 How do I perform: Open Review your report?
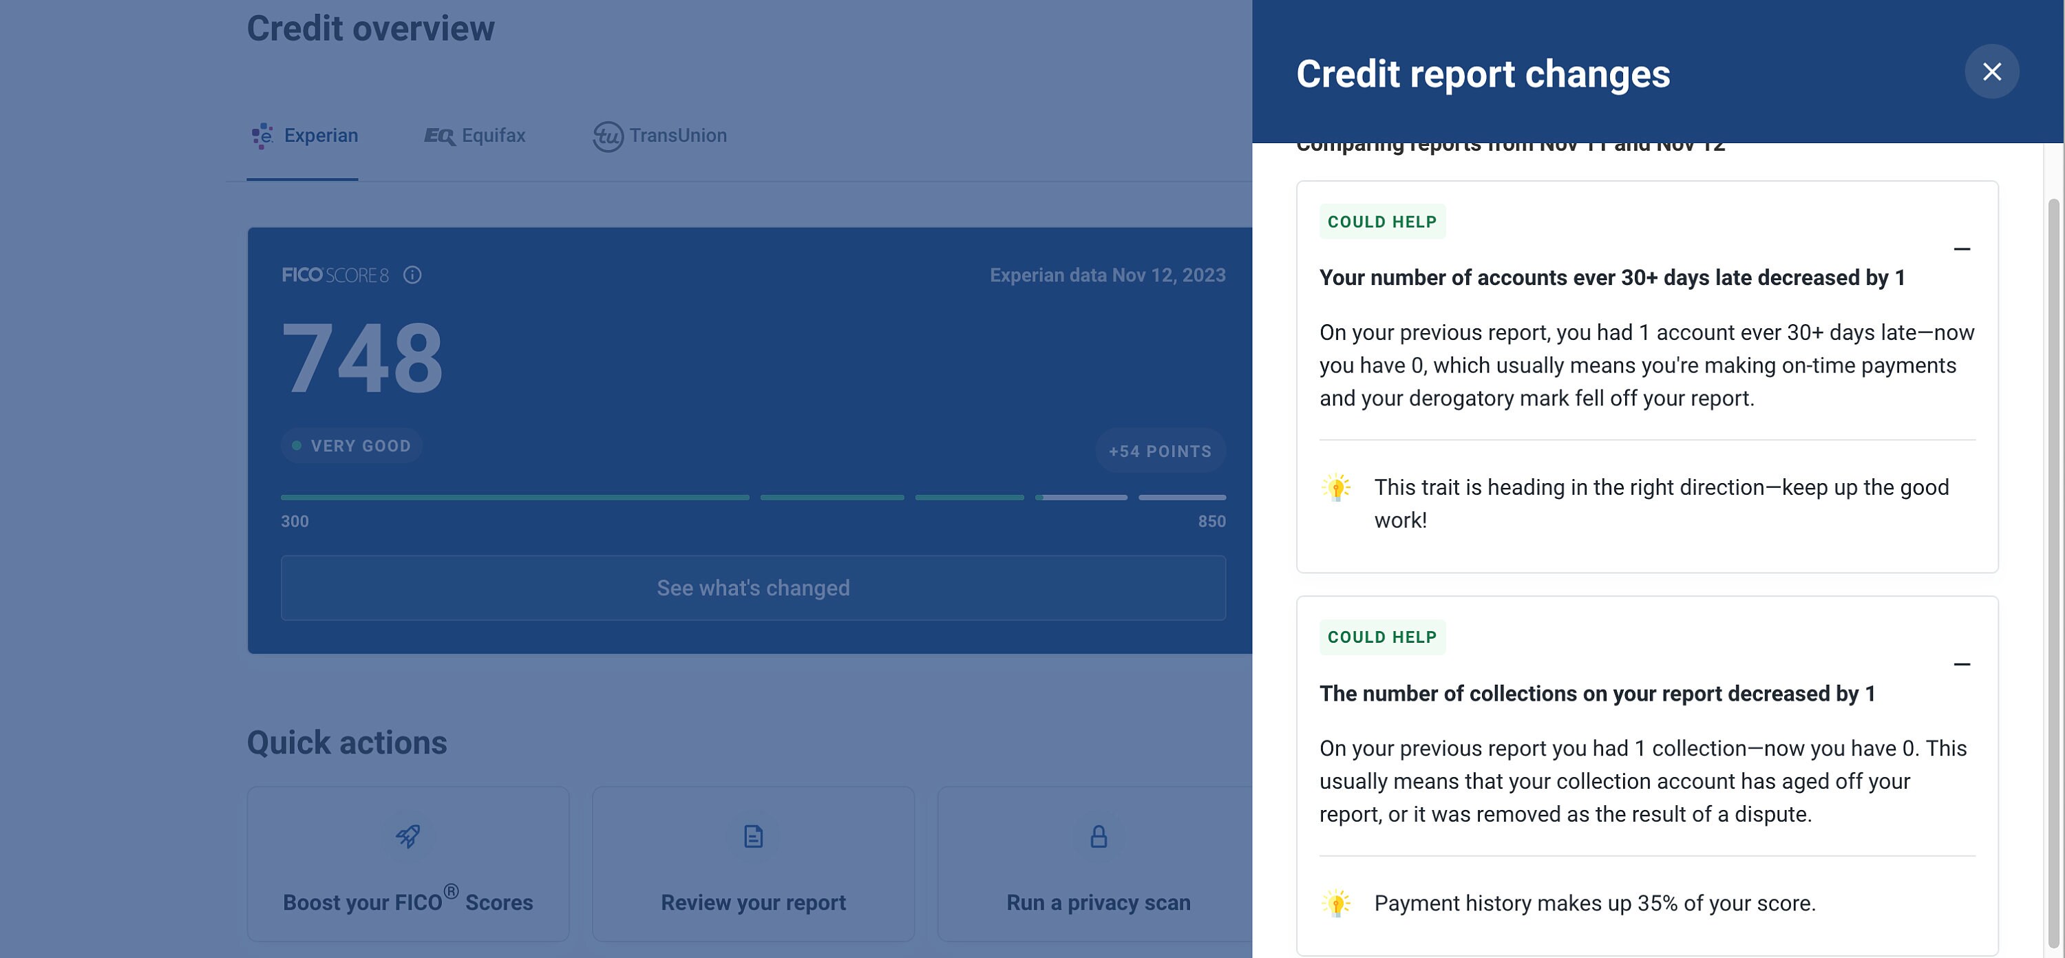[753, 864]
